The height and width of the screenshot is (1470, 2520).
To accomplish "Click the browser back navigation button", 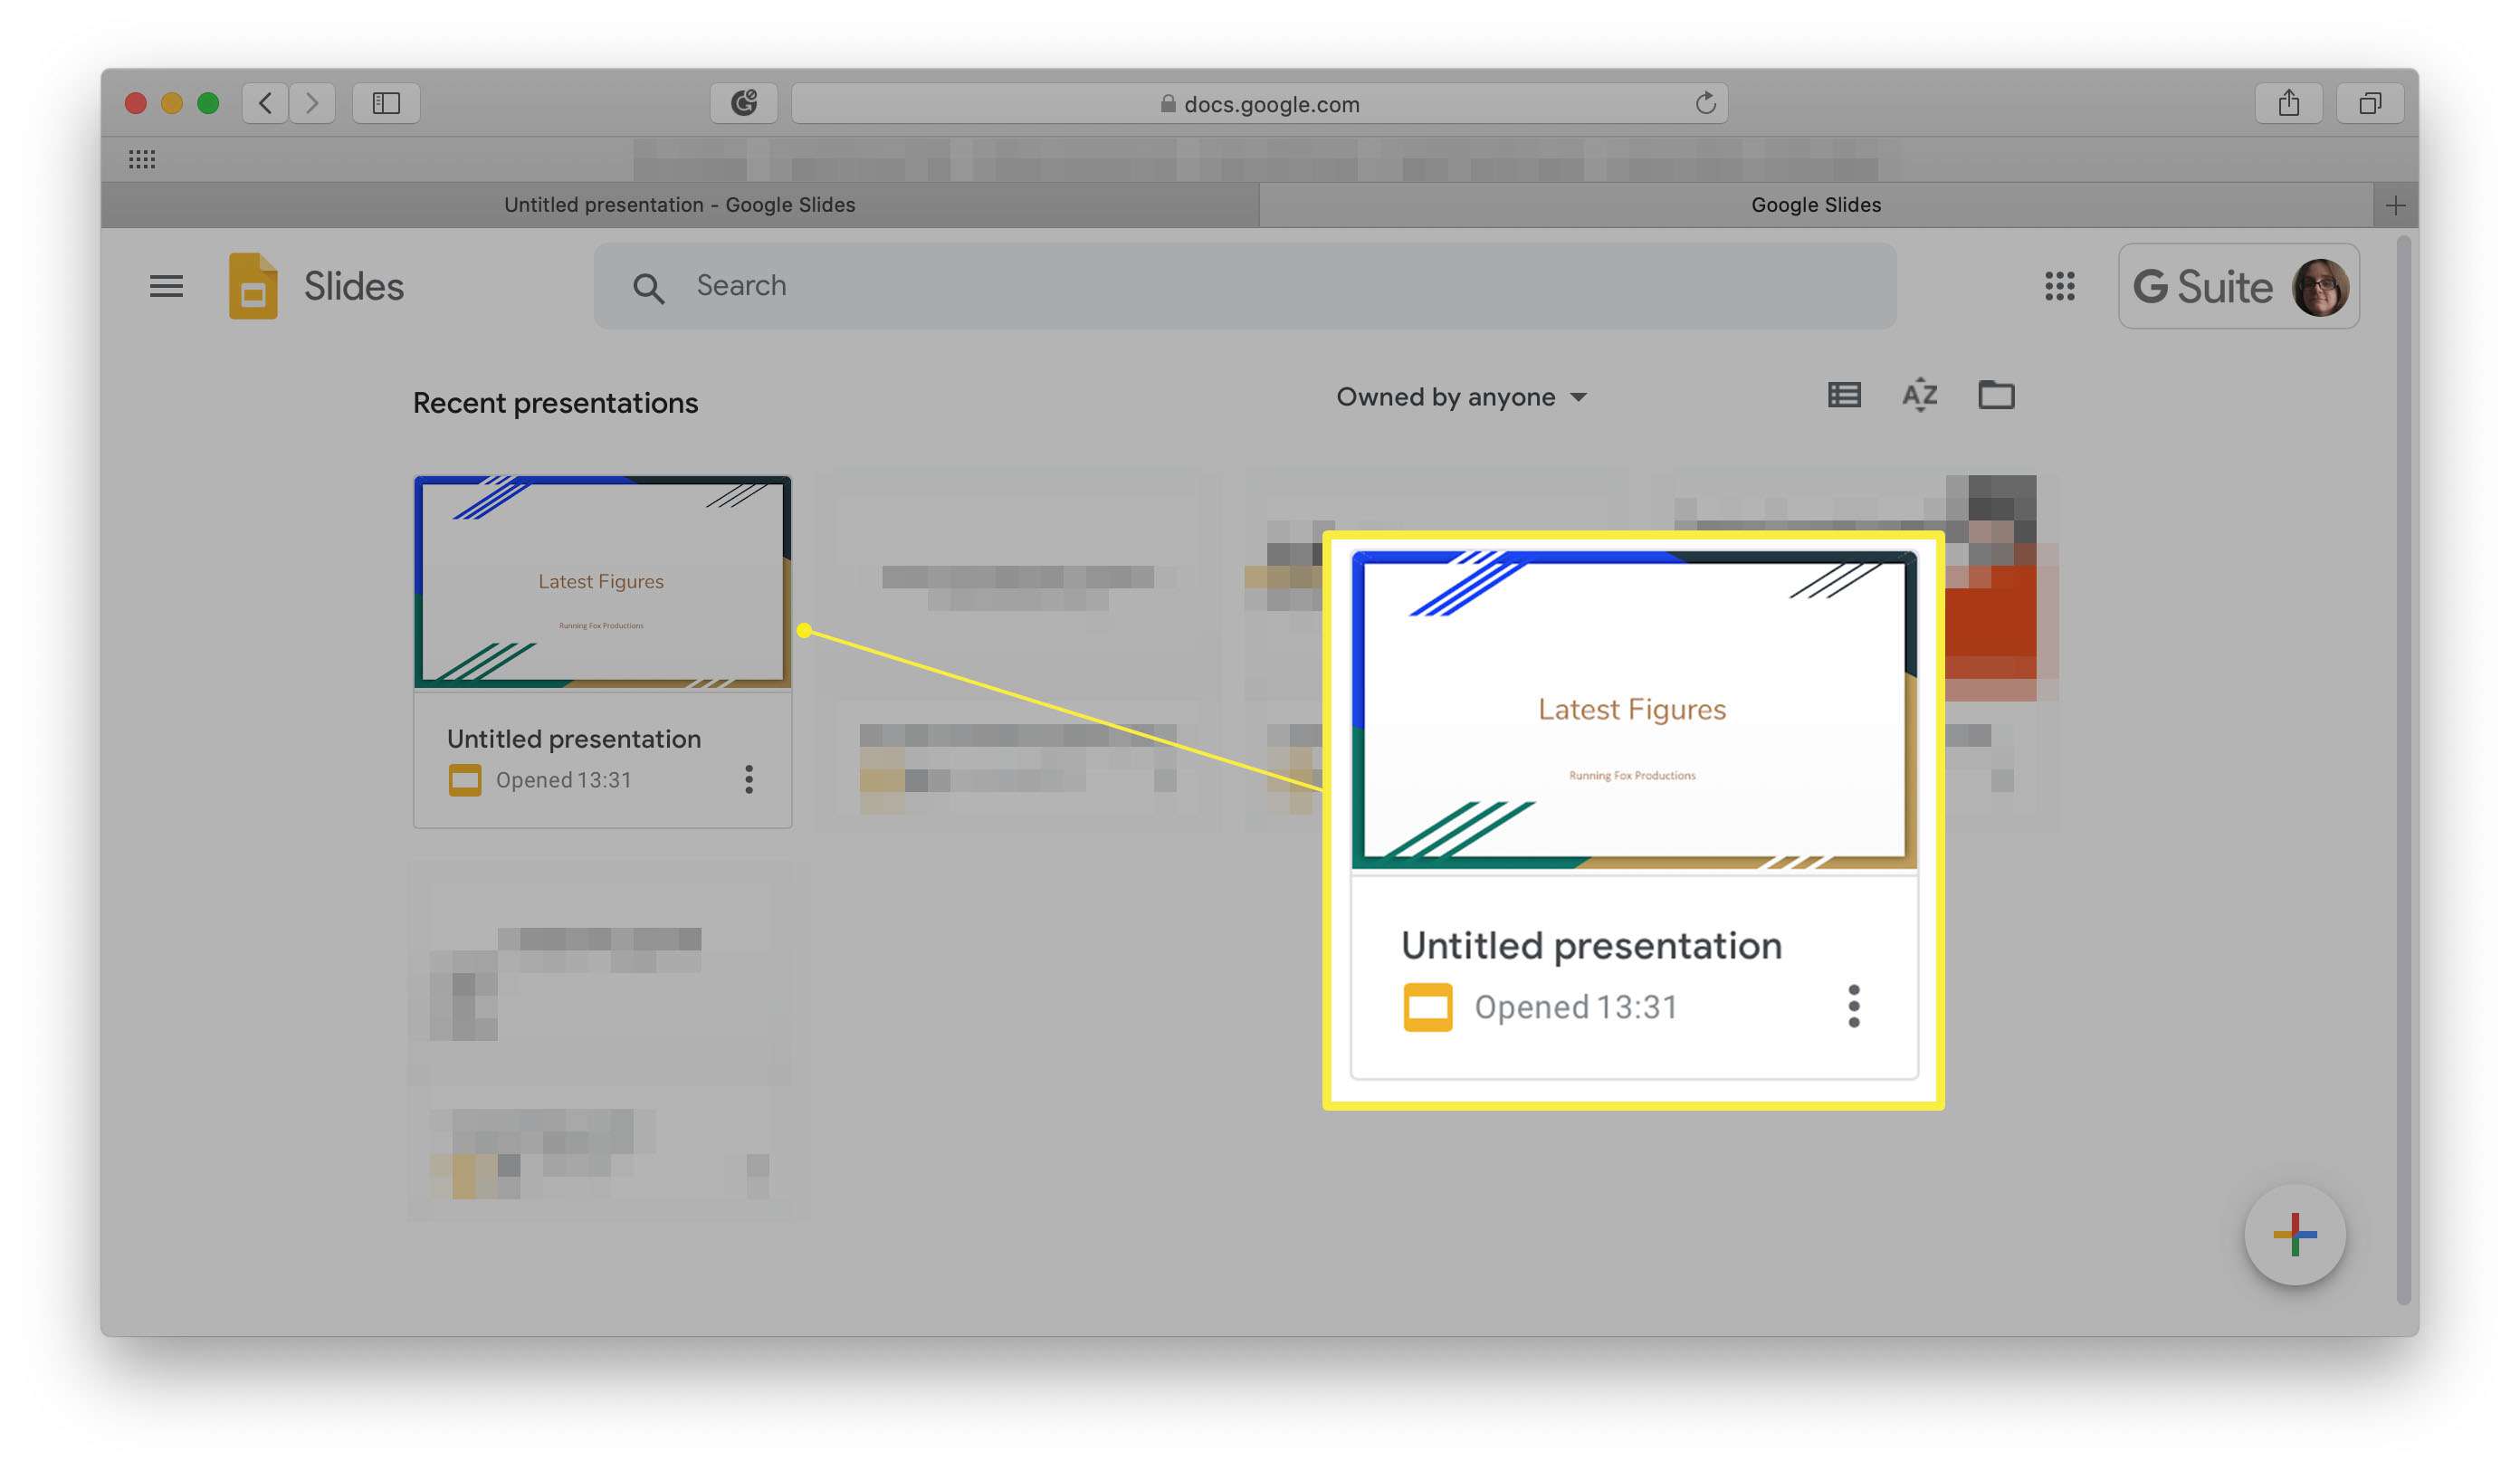I will (261, 101).
